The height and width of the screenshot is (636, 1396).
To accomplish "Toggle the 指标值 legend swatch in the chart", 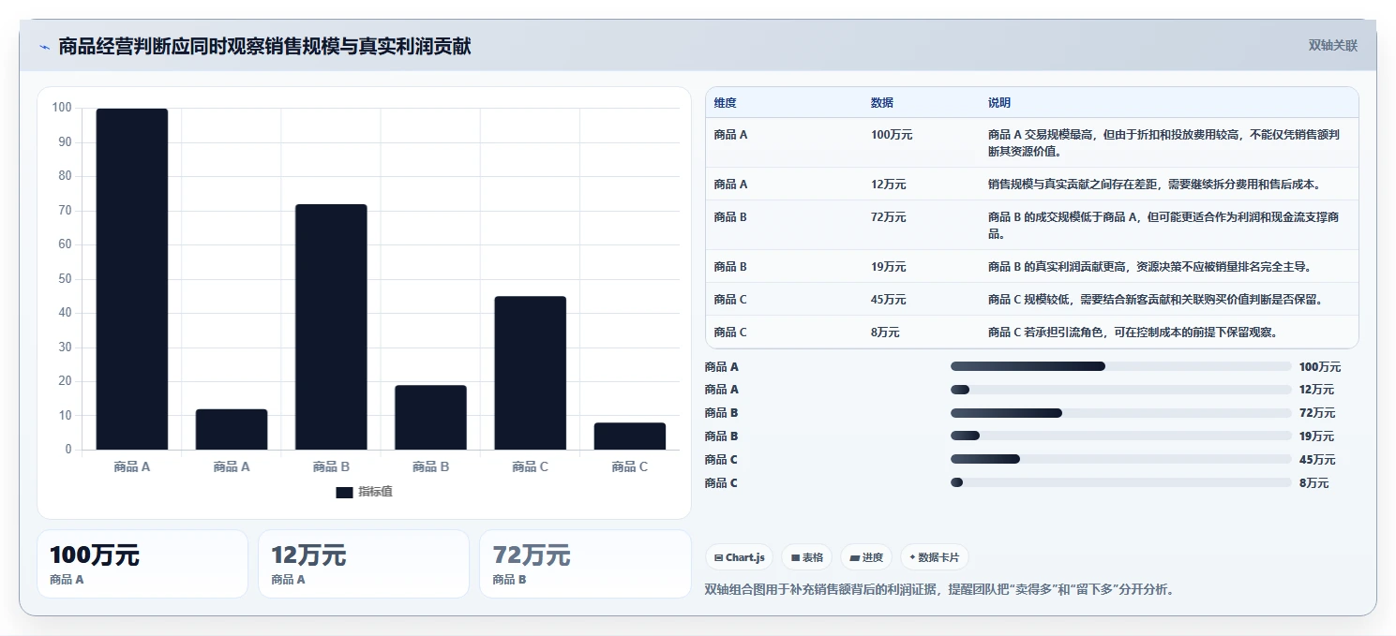I will click(344, 493).
